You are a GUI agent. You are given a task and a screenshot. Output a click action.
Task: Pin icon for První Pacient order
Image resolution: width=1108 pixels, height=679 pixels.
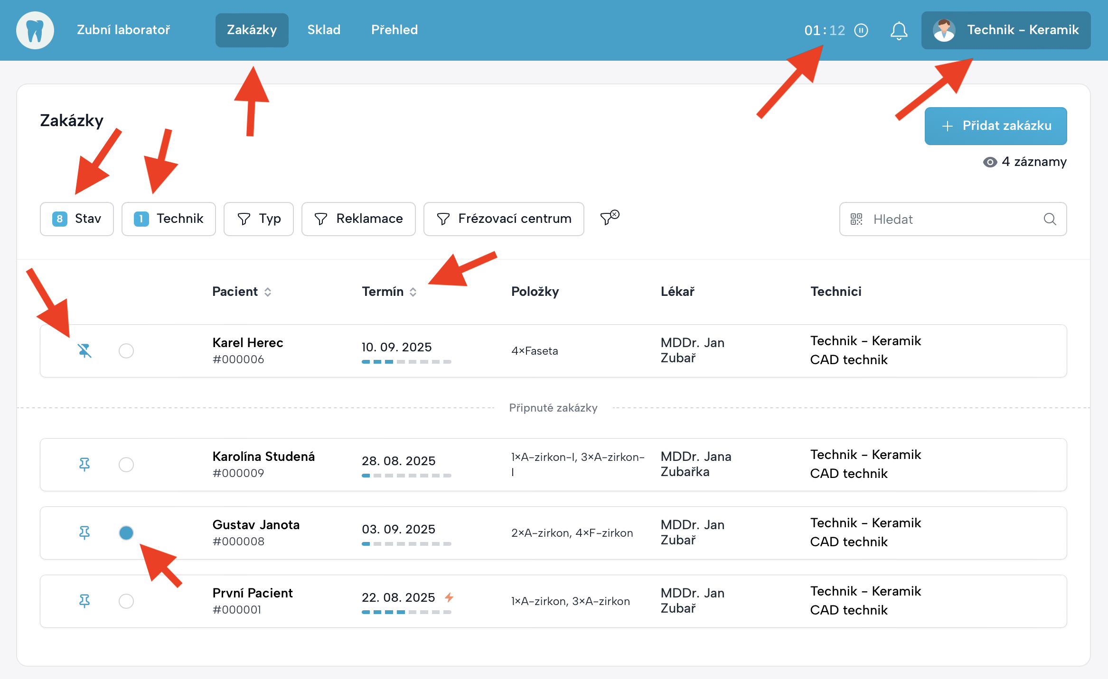[x=85, y=601]
